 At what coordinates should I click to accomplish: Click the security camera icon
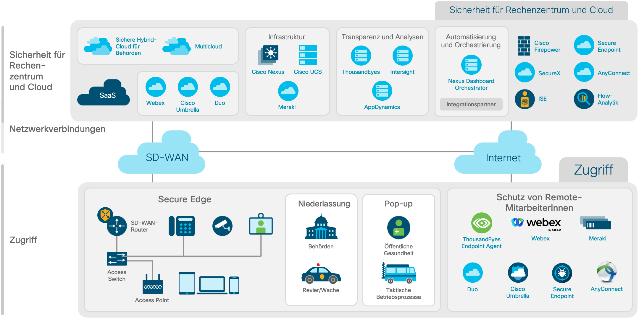222,226
